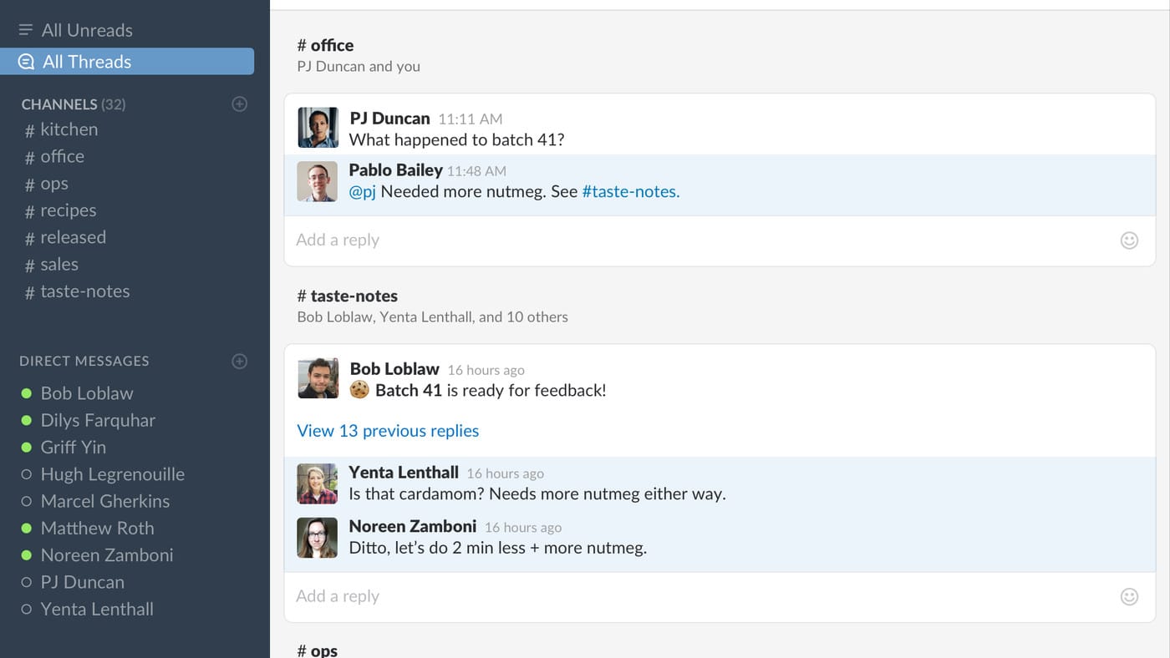Open the All Unreads view
The image size is (1170, 658).
tap(87, 31)
